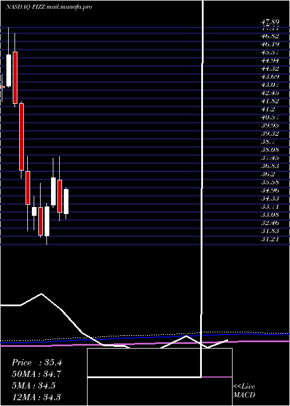Viewport: 290px width, 406px height.
Task: Select the 36.83 price label
Action: (270, 166)
